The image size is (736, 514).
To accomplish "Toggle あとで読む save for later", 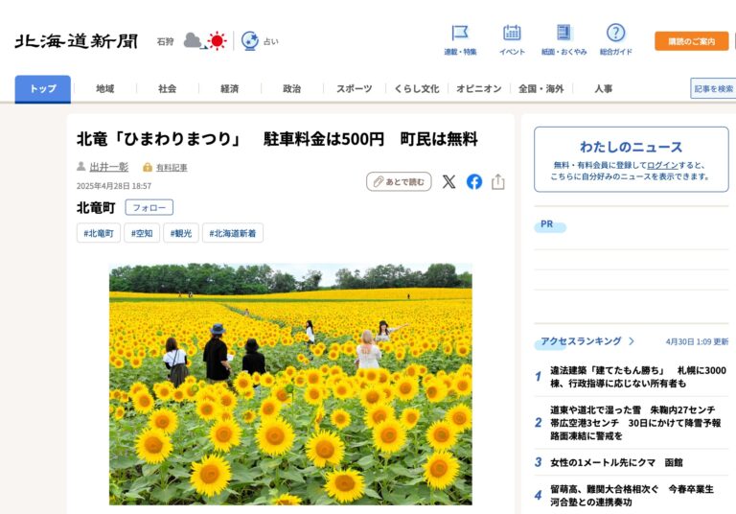I will pos(399,181).
